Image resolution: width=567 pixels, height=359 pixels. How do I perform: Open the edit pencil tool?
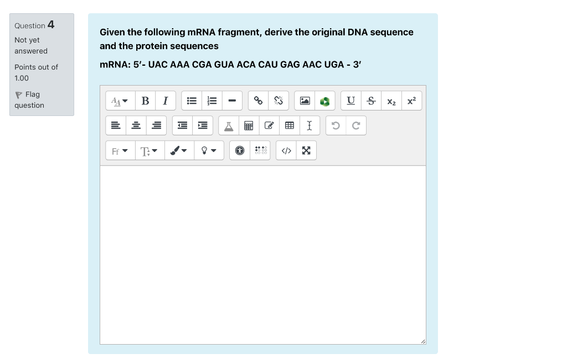pos(269,125)
